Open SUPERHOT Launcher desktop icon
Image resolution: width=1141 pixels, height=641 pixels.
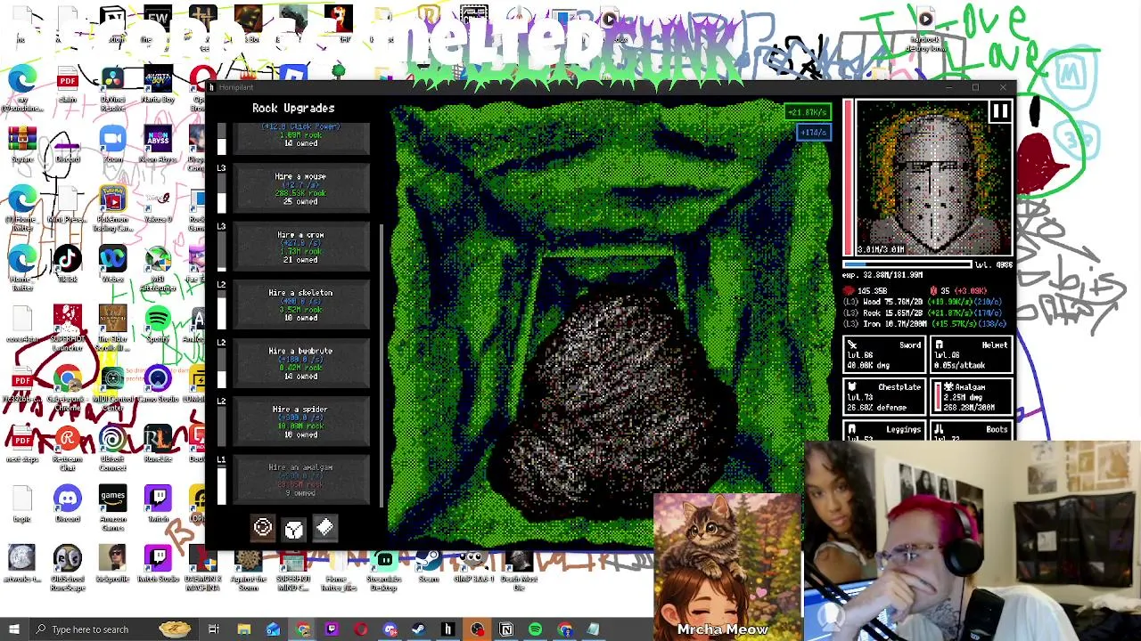(x=67, y=328)
